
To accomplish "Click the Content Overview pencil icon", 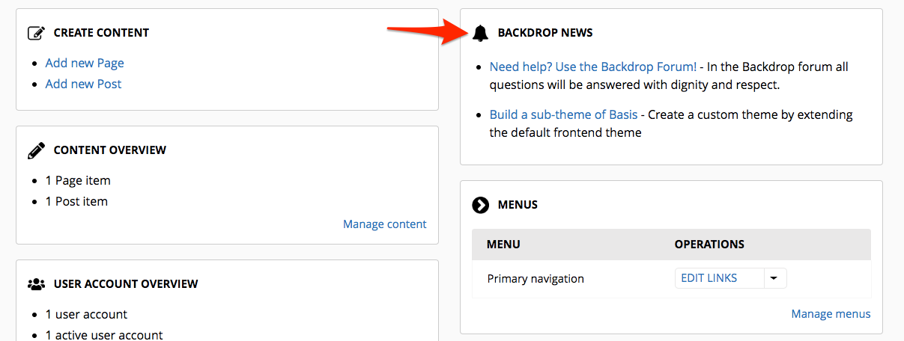I will point(36,150).
